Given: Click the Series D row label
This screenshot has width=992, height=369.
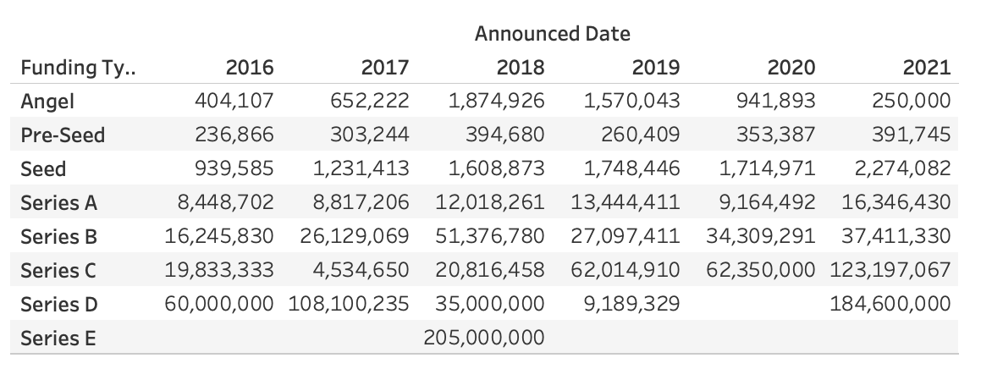Looking at the screenshot, I should [x=59, y=305].
